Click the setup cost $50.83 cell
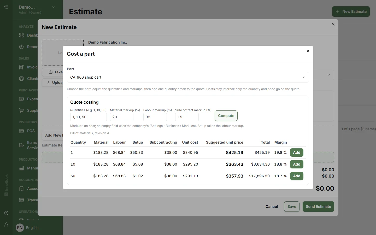Image resolution: width=376 pixels, height=235 pixels. coord(137,152)
